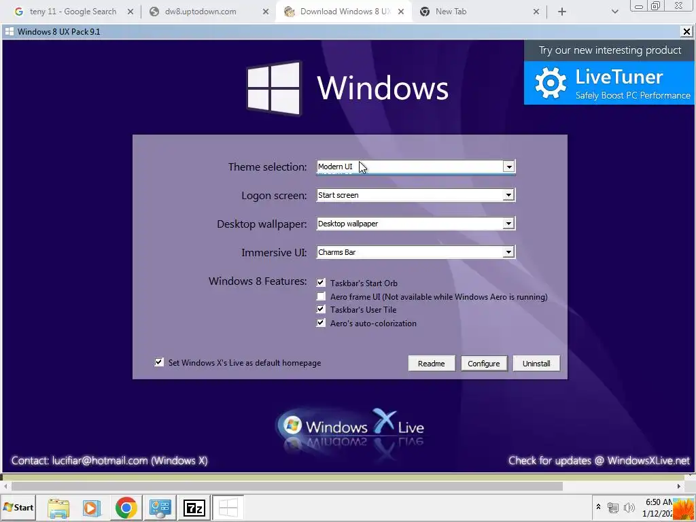The image size is (696, 522).
Task: Switch to dw8.uptodown.com tab
Action: pos(201,12)
